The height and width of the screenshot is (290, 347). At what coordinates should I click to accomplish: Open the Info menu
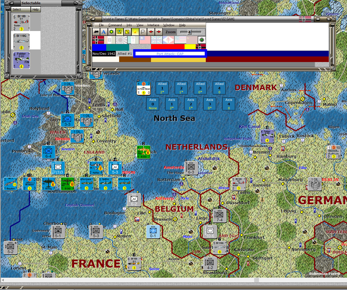(129, 25)
